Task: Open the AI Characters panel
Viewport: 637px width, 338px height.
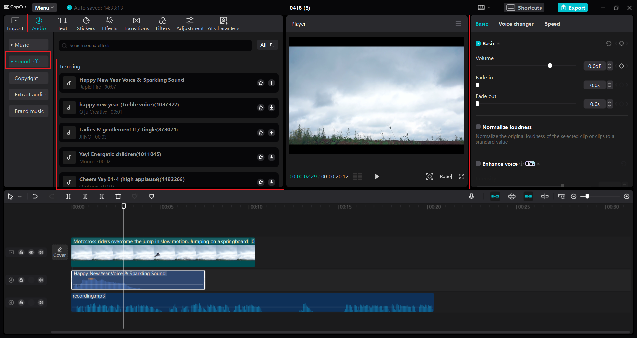Action: click(224, 23)
